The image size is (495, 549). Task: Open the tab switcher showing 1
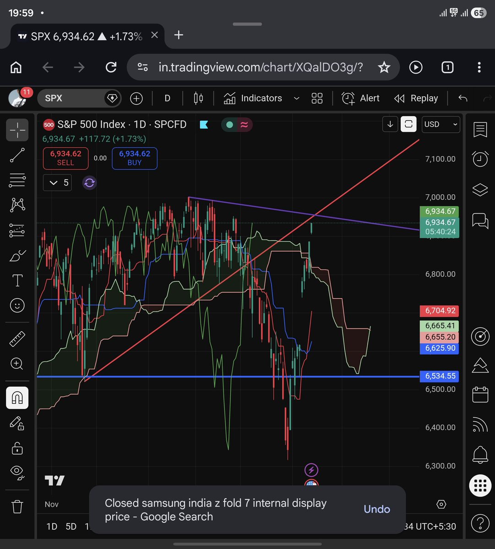click(447, 68)
